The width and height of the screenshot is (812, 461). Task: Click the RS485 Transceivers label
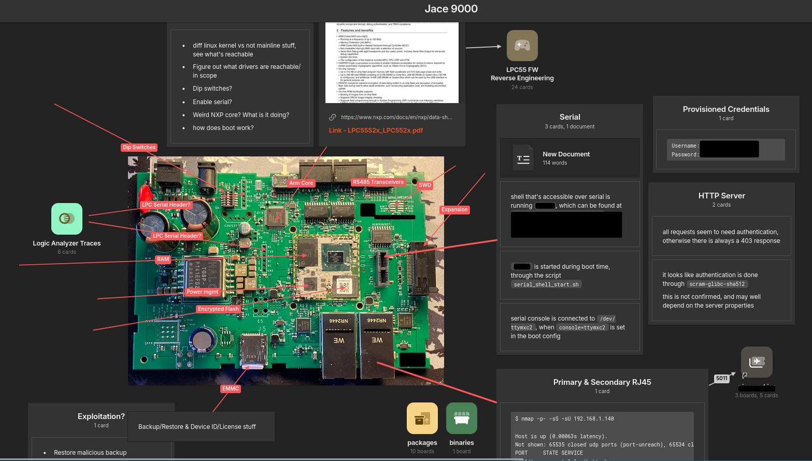click(x=378, y=182)
